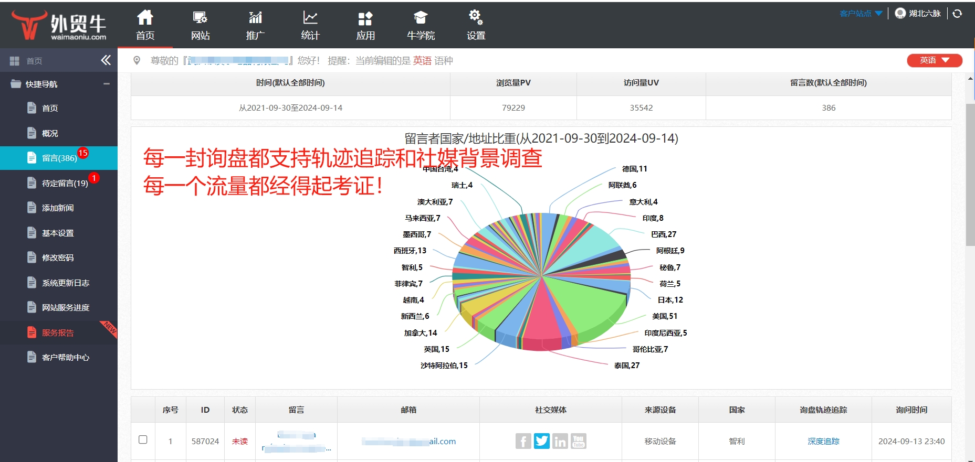Click the red 1 badge on 待定留言
Viewport: 975px width, 462px height.
[x=94, y=178]
